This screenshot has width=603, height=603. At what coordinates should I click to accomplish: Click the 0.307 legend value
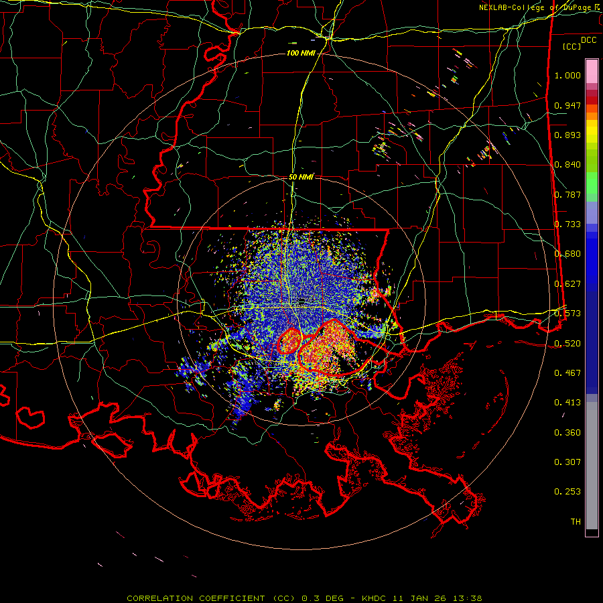(x=567, y=462)
